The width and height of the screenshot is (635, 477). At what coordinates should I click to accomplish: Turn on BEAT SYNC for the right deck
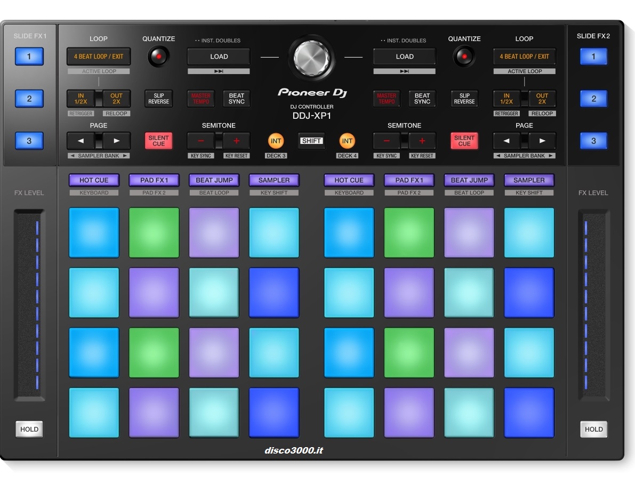pyautogui.click(x=422, y=99)
